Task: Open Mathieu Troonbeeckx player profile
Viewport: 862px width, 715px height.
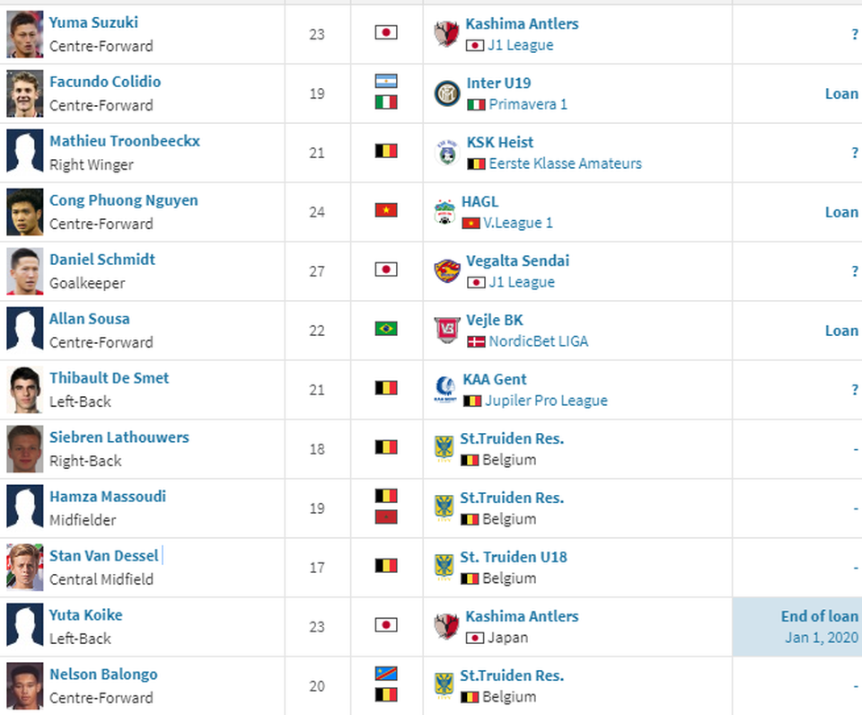Action: [x=125, y=141]
